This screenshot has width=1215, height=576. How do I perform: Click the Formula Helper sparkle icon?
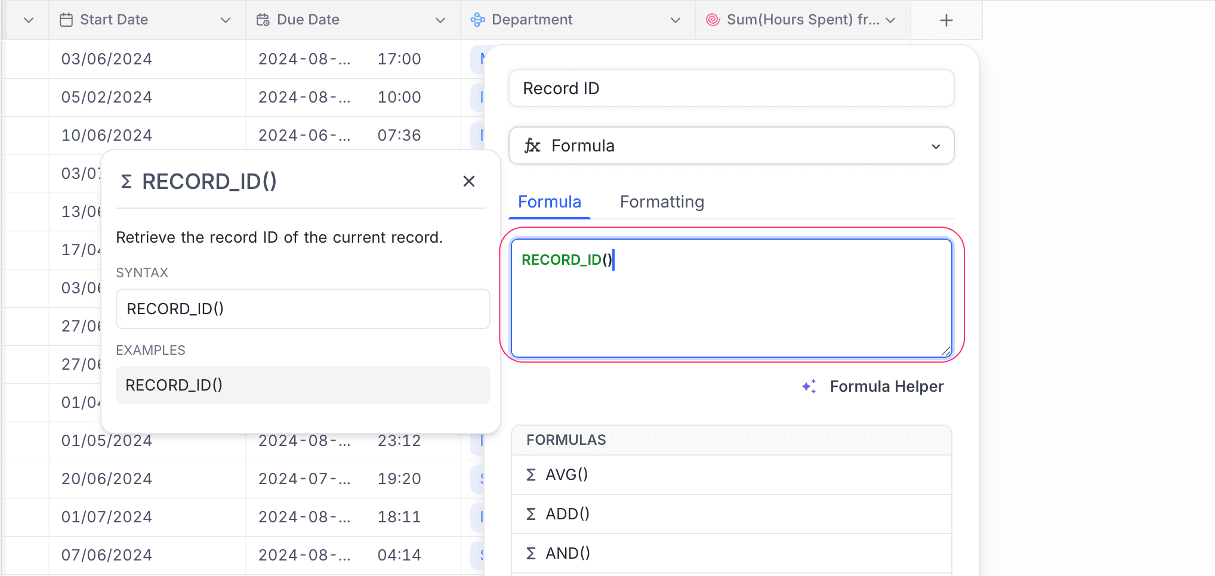[809, 386]
